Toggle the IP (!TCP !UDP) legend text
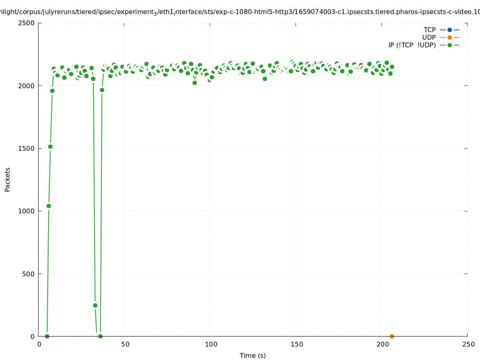The width and height of the screenshot is (480, 361). tap(412, 45)
